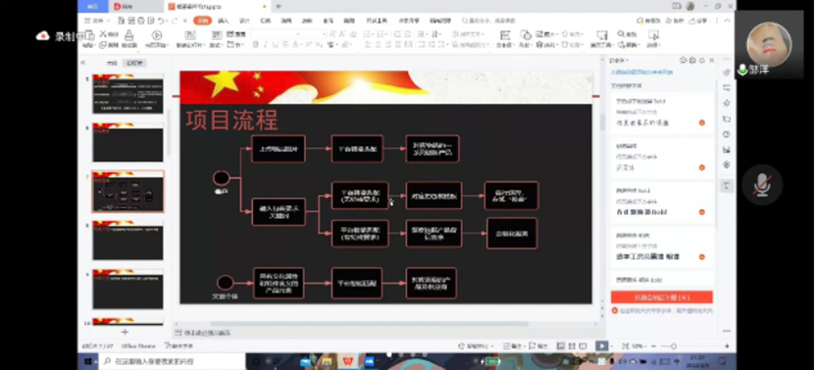815x370 pixels.
Task: Switch to the Design ribbon tab
Action: pos(244,21)
